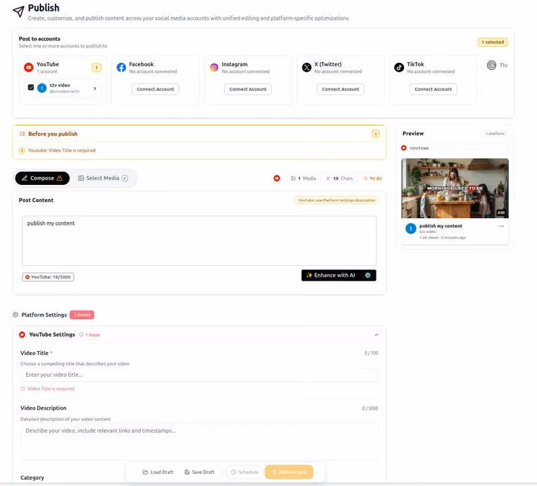
Task: Focus the Post Content text area
Action: [199, 240]
